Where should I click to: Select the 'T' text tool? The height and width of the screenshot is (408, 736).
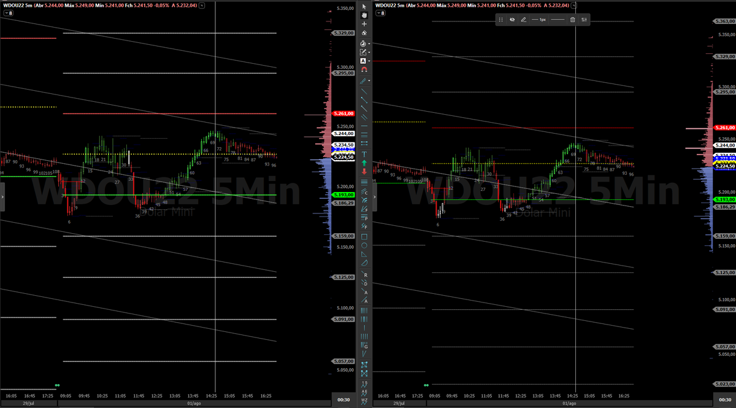click(364, 154)
